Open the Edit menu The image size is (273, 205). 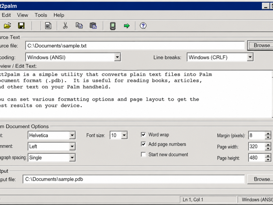[6, 15]
